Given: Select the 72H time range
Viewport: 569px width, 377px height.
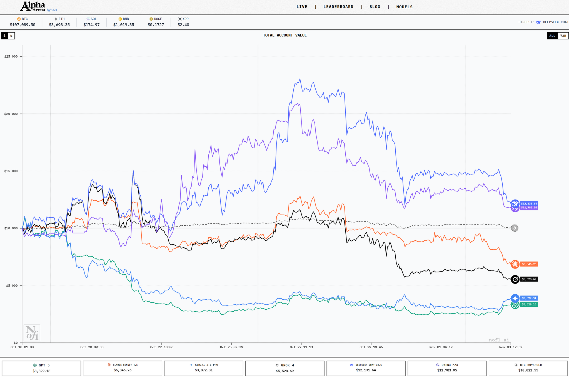Looking at the screenshot, I should (x=563, y=36).
